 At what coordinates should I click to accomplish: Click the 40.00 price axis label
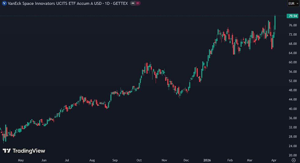tap(293, 109)
